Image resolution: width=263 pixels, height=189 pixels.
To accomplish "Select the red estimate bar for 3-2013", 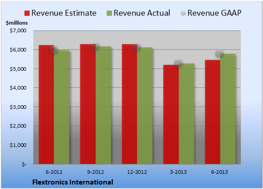I will click(171, 114).
